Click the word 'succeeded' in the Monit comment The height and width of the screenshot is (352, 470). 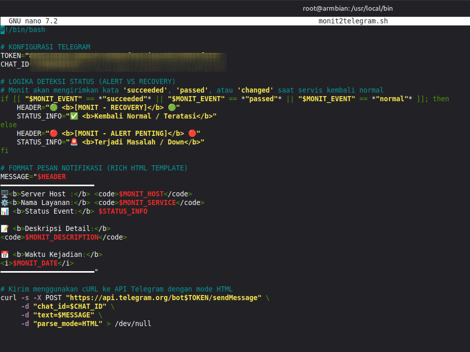coord(145,90)
